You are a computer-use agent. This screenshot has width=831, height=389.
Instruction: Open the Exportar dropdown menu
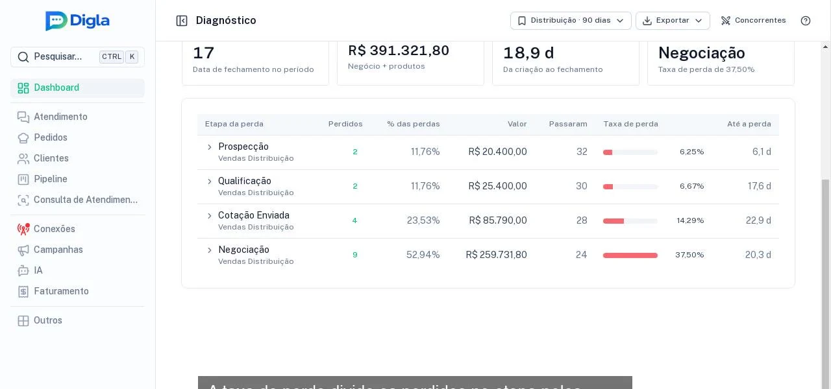pyautogui.click(x=673, y=21)
